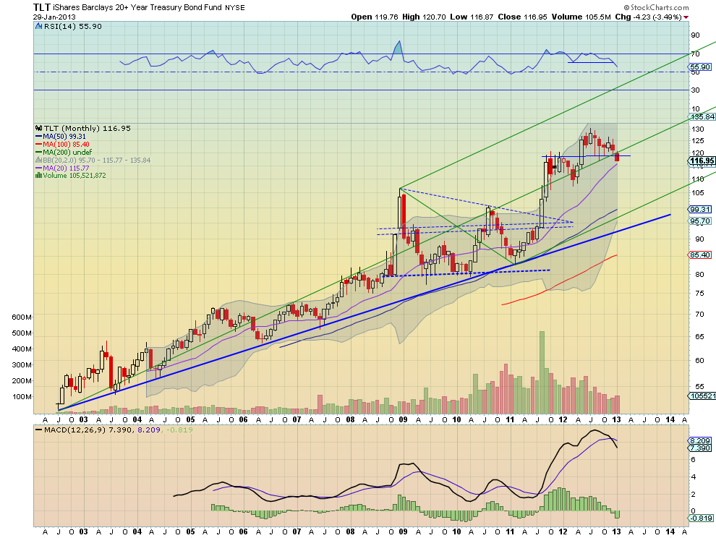The width and height of the screenshot is (716, 538).
Task: Click the 95.70 price tag on right axis
Action: 700,221
